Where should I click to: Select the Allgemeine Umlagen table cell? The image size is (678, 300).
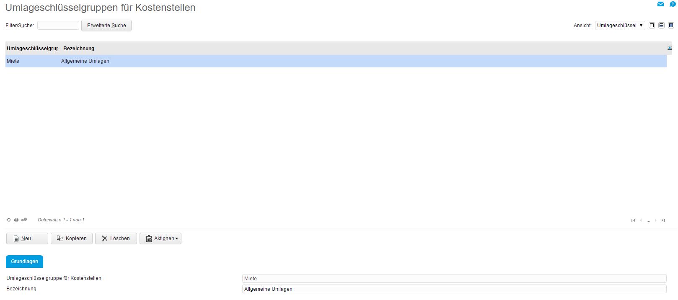click(x=85, y=61)
